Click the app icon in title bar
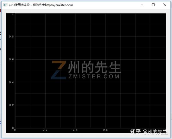172x139 pixels. [5, 5]
